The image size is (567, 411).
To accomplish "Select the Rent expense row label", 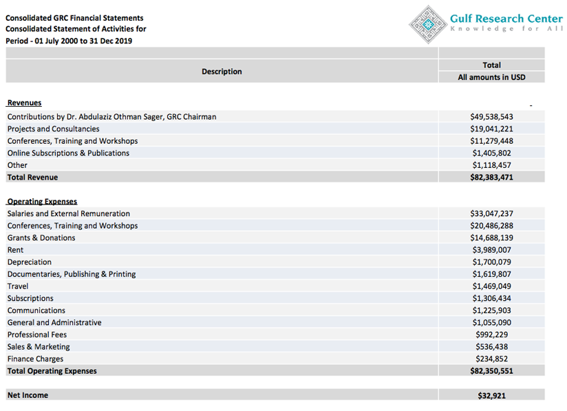I will pos(15,250).
